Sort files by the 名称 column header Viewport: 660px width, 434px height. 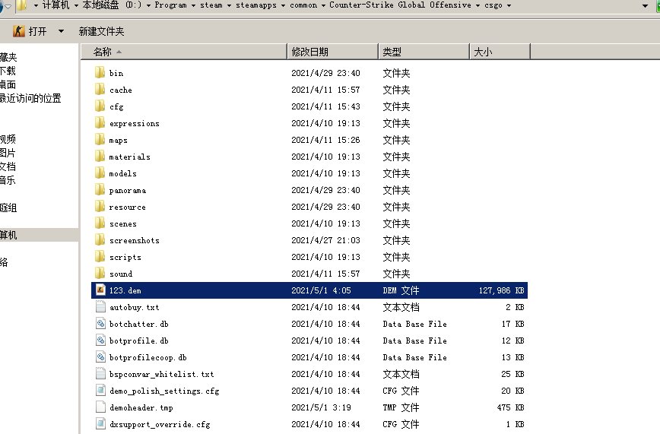pyautogui.click(x=183, y=52)
